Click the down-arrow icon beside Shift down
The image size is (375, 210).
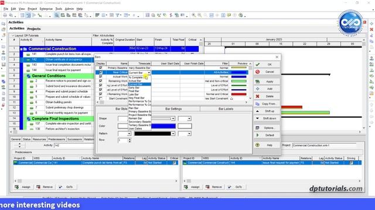click(258, 118)
